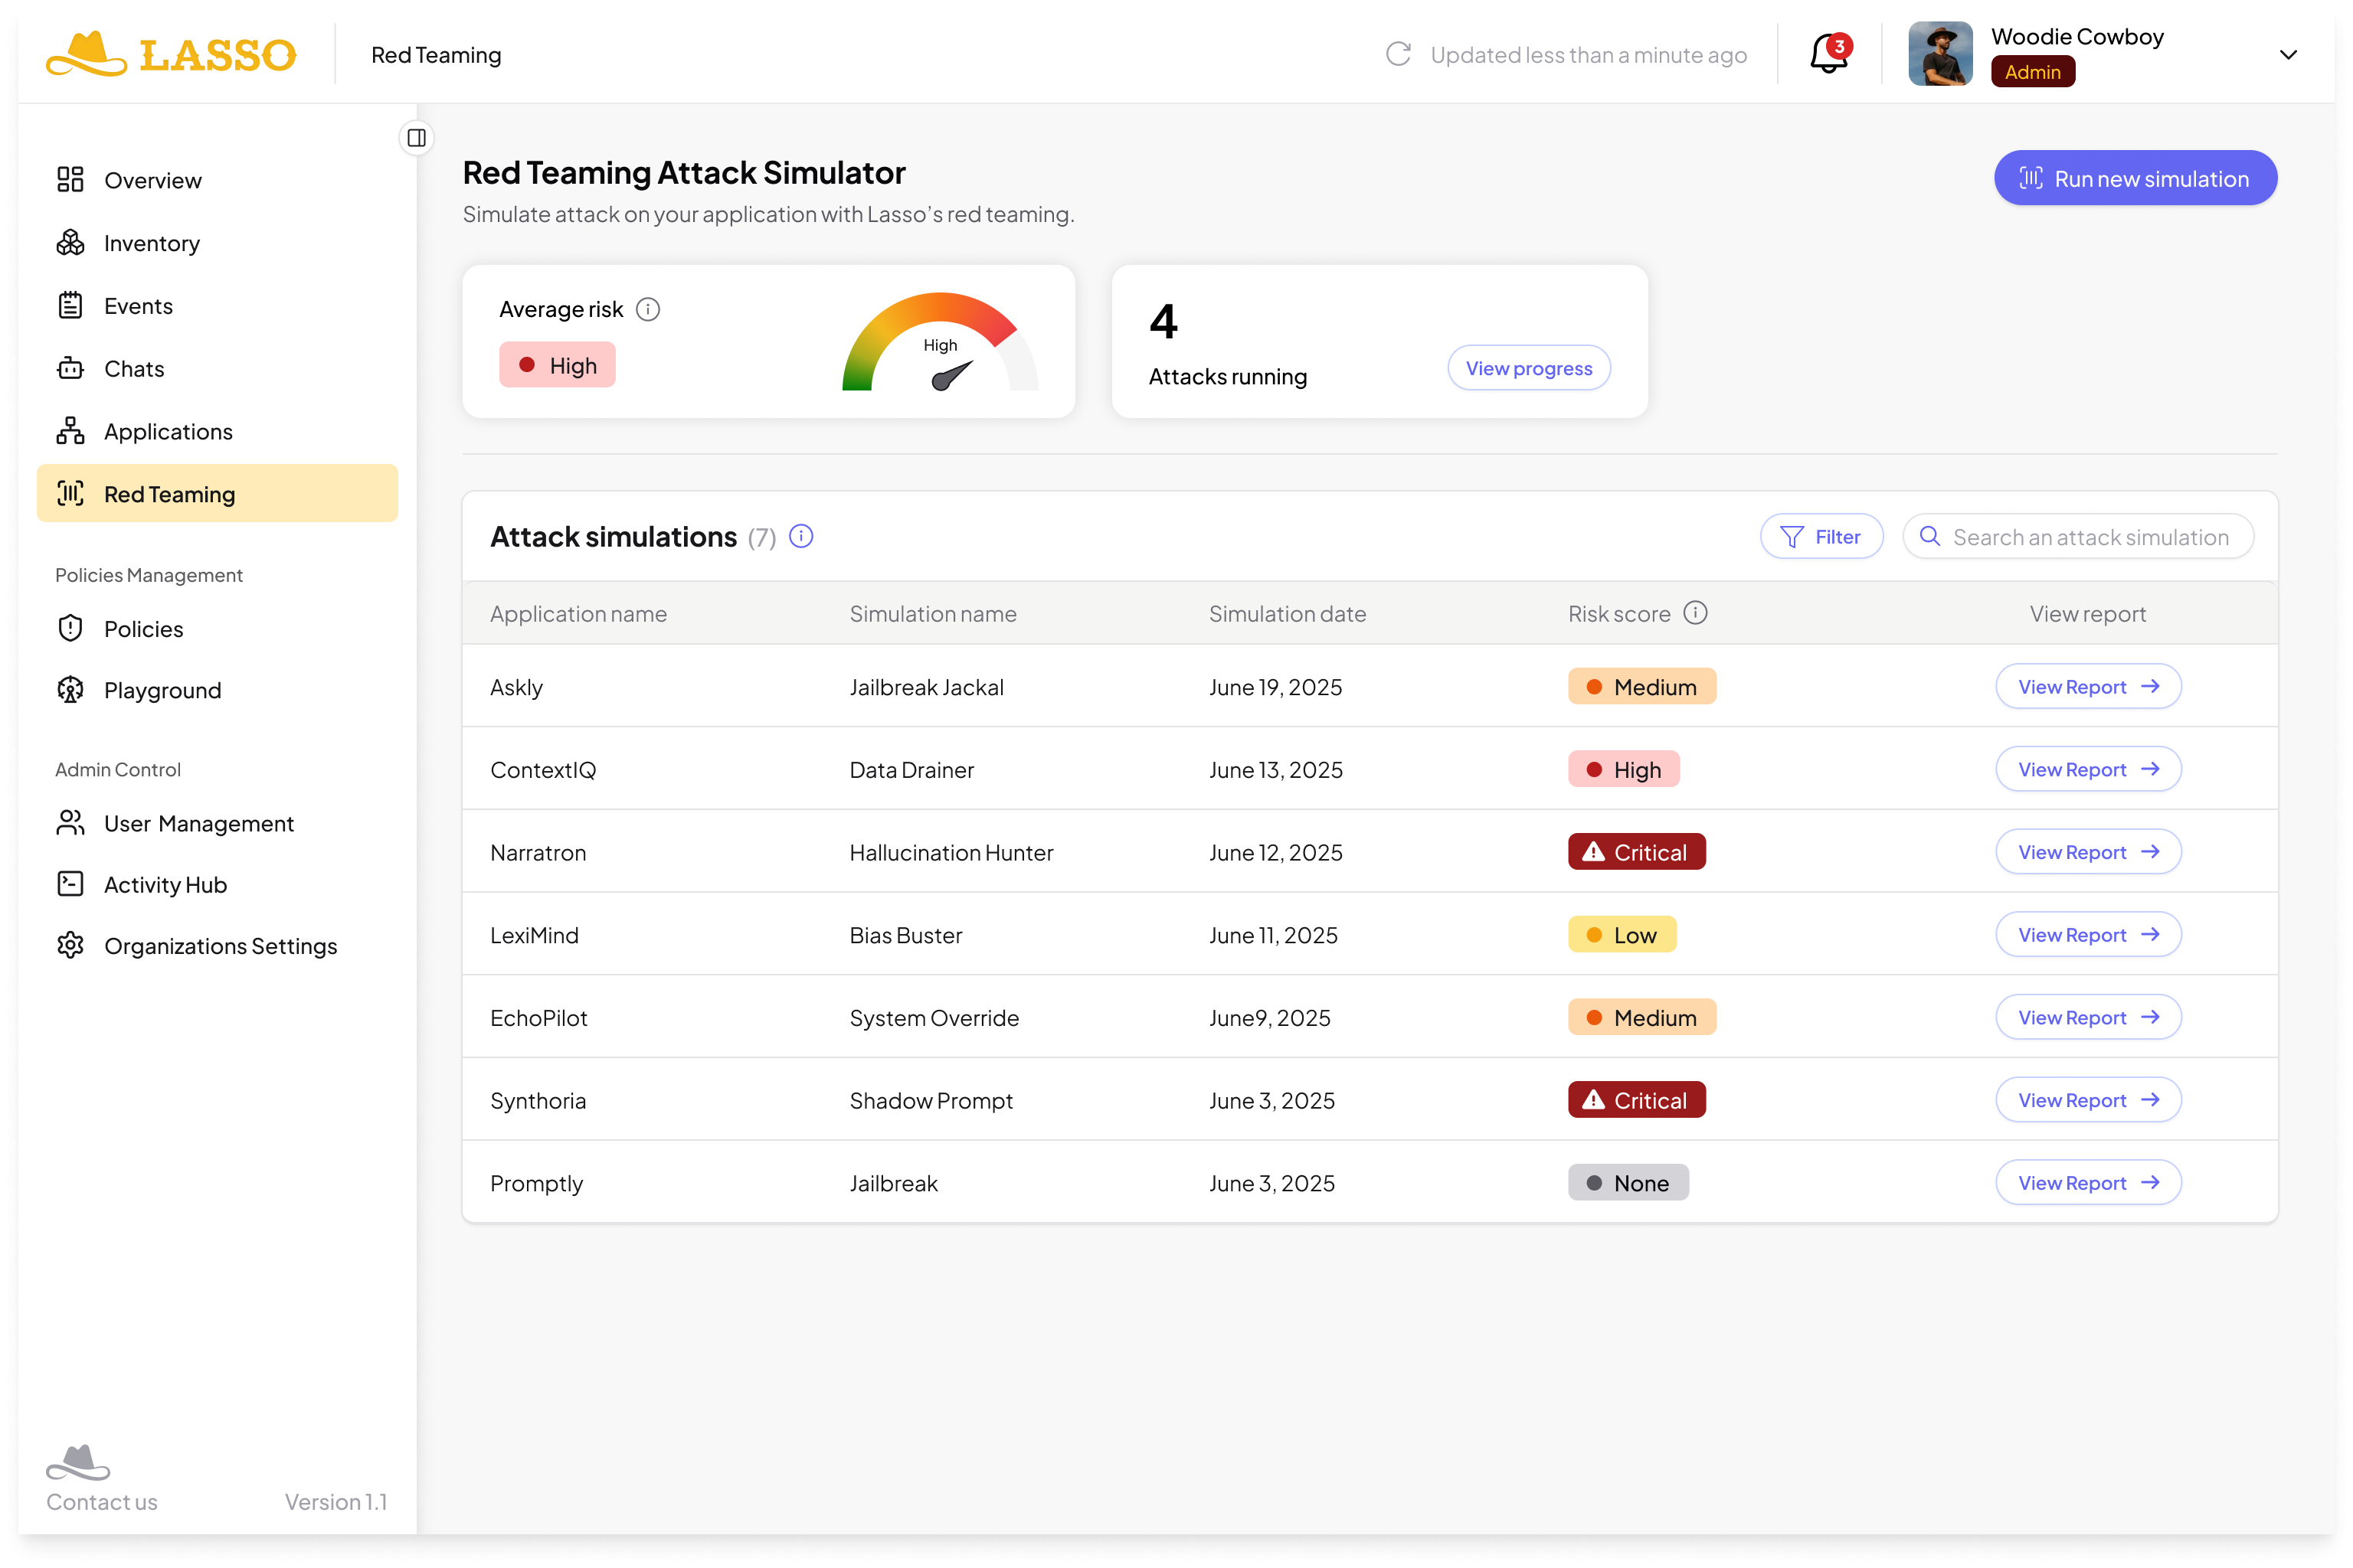
Task: Click the Medium risk badge in EchoPilot row
Action: (1641, 1017)
